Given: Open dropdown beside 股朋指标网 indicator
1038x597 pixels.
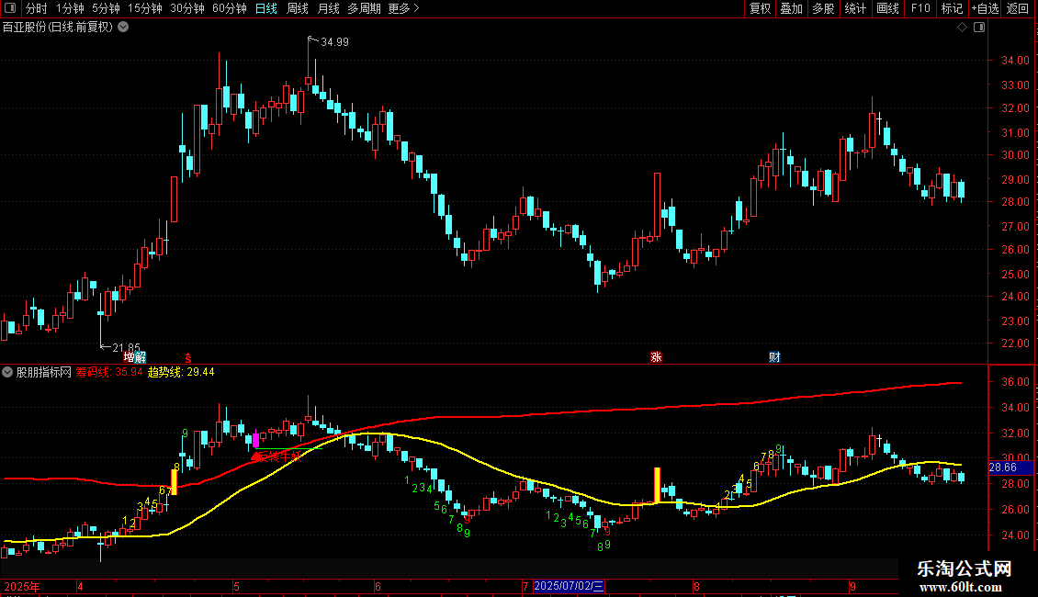Looking at the screenshot, I should coord(7,372).
